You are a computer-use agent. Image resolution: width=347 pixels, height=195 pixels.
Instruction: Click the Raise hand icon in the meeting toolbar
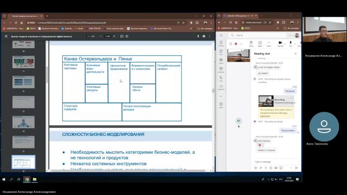(251, 43)
